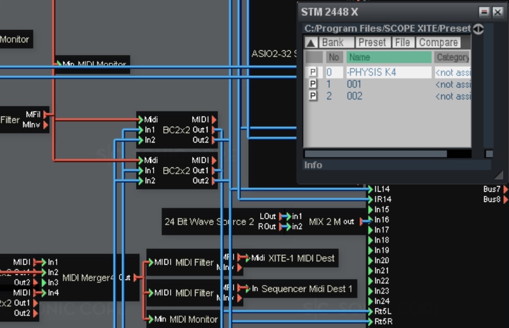
Task: Click MIn port of bottom MIDI Monitor
Action: (150, 320)
